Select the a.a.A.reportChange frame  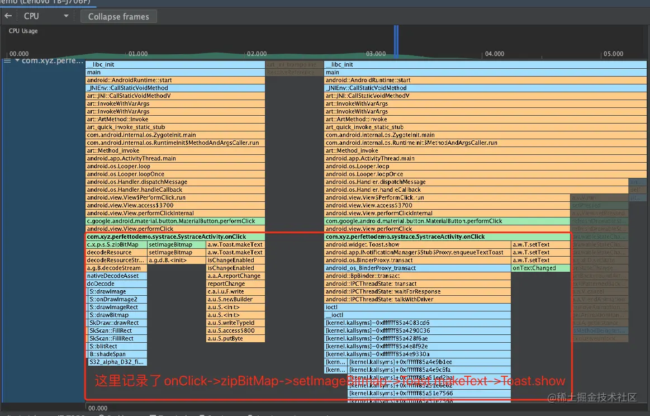click(x=235, y=276)
